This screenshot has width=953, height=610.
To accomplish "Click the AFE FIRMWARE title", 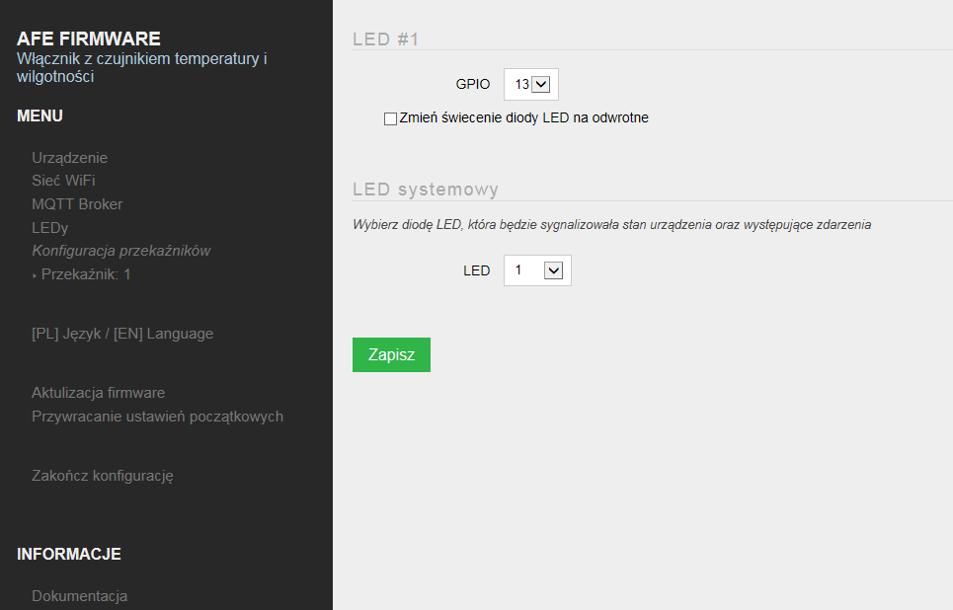I will pos(89,38).
